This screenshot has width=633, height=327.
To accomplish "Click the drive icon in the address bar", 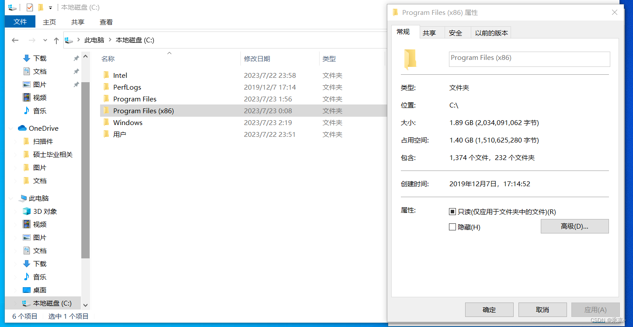I will tap(69, 40).
